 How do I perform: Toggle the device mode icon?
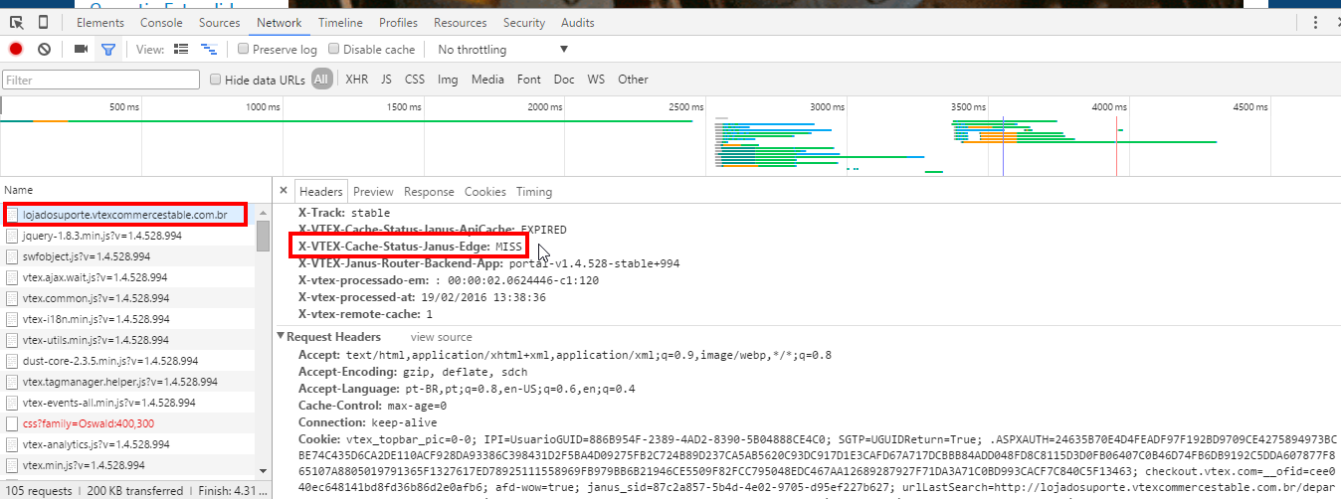click(x=43, y=23)
